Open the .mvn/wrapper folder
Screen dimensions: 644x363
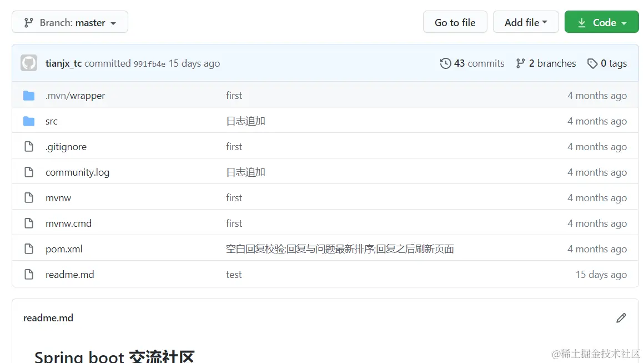click(75, 96)
